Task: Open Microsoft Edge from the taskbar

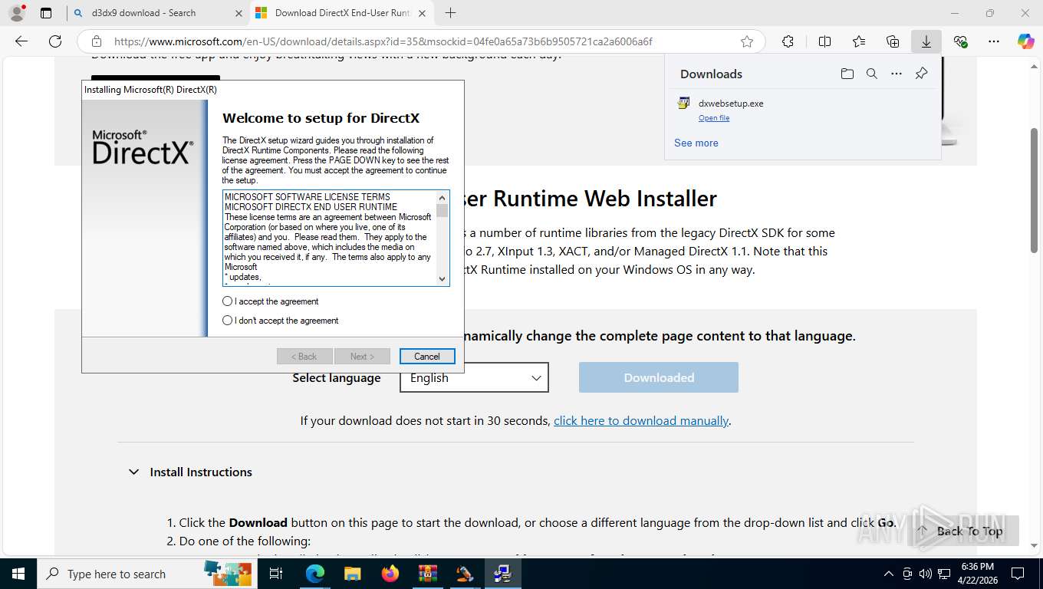Action: coord(314,574)
